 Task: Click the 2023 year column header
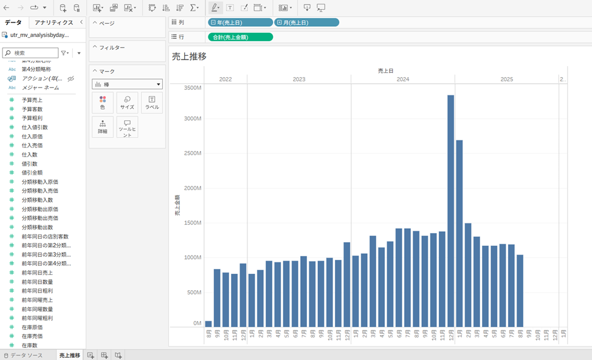(299, 79)
